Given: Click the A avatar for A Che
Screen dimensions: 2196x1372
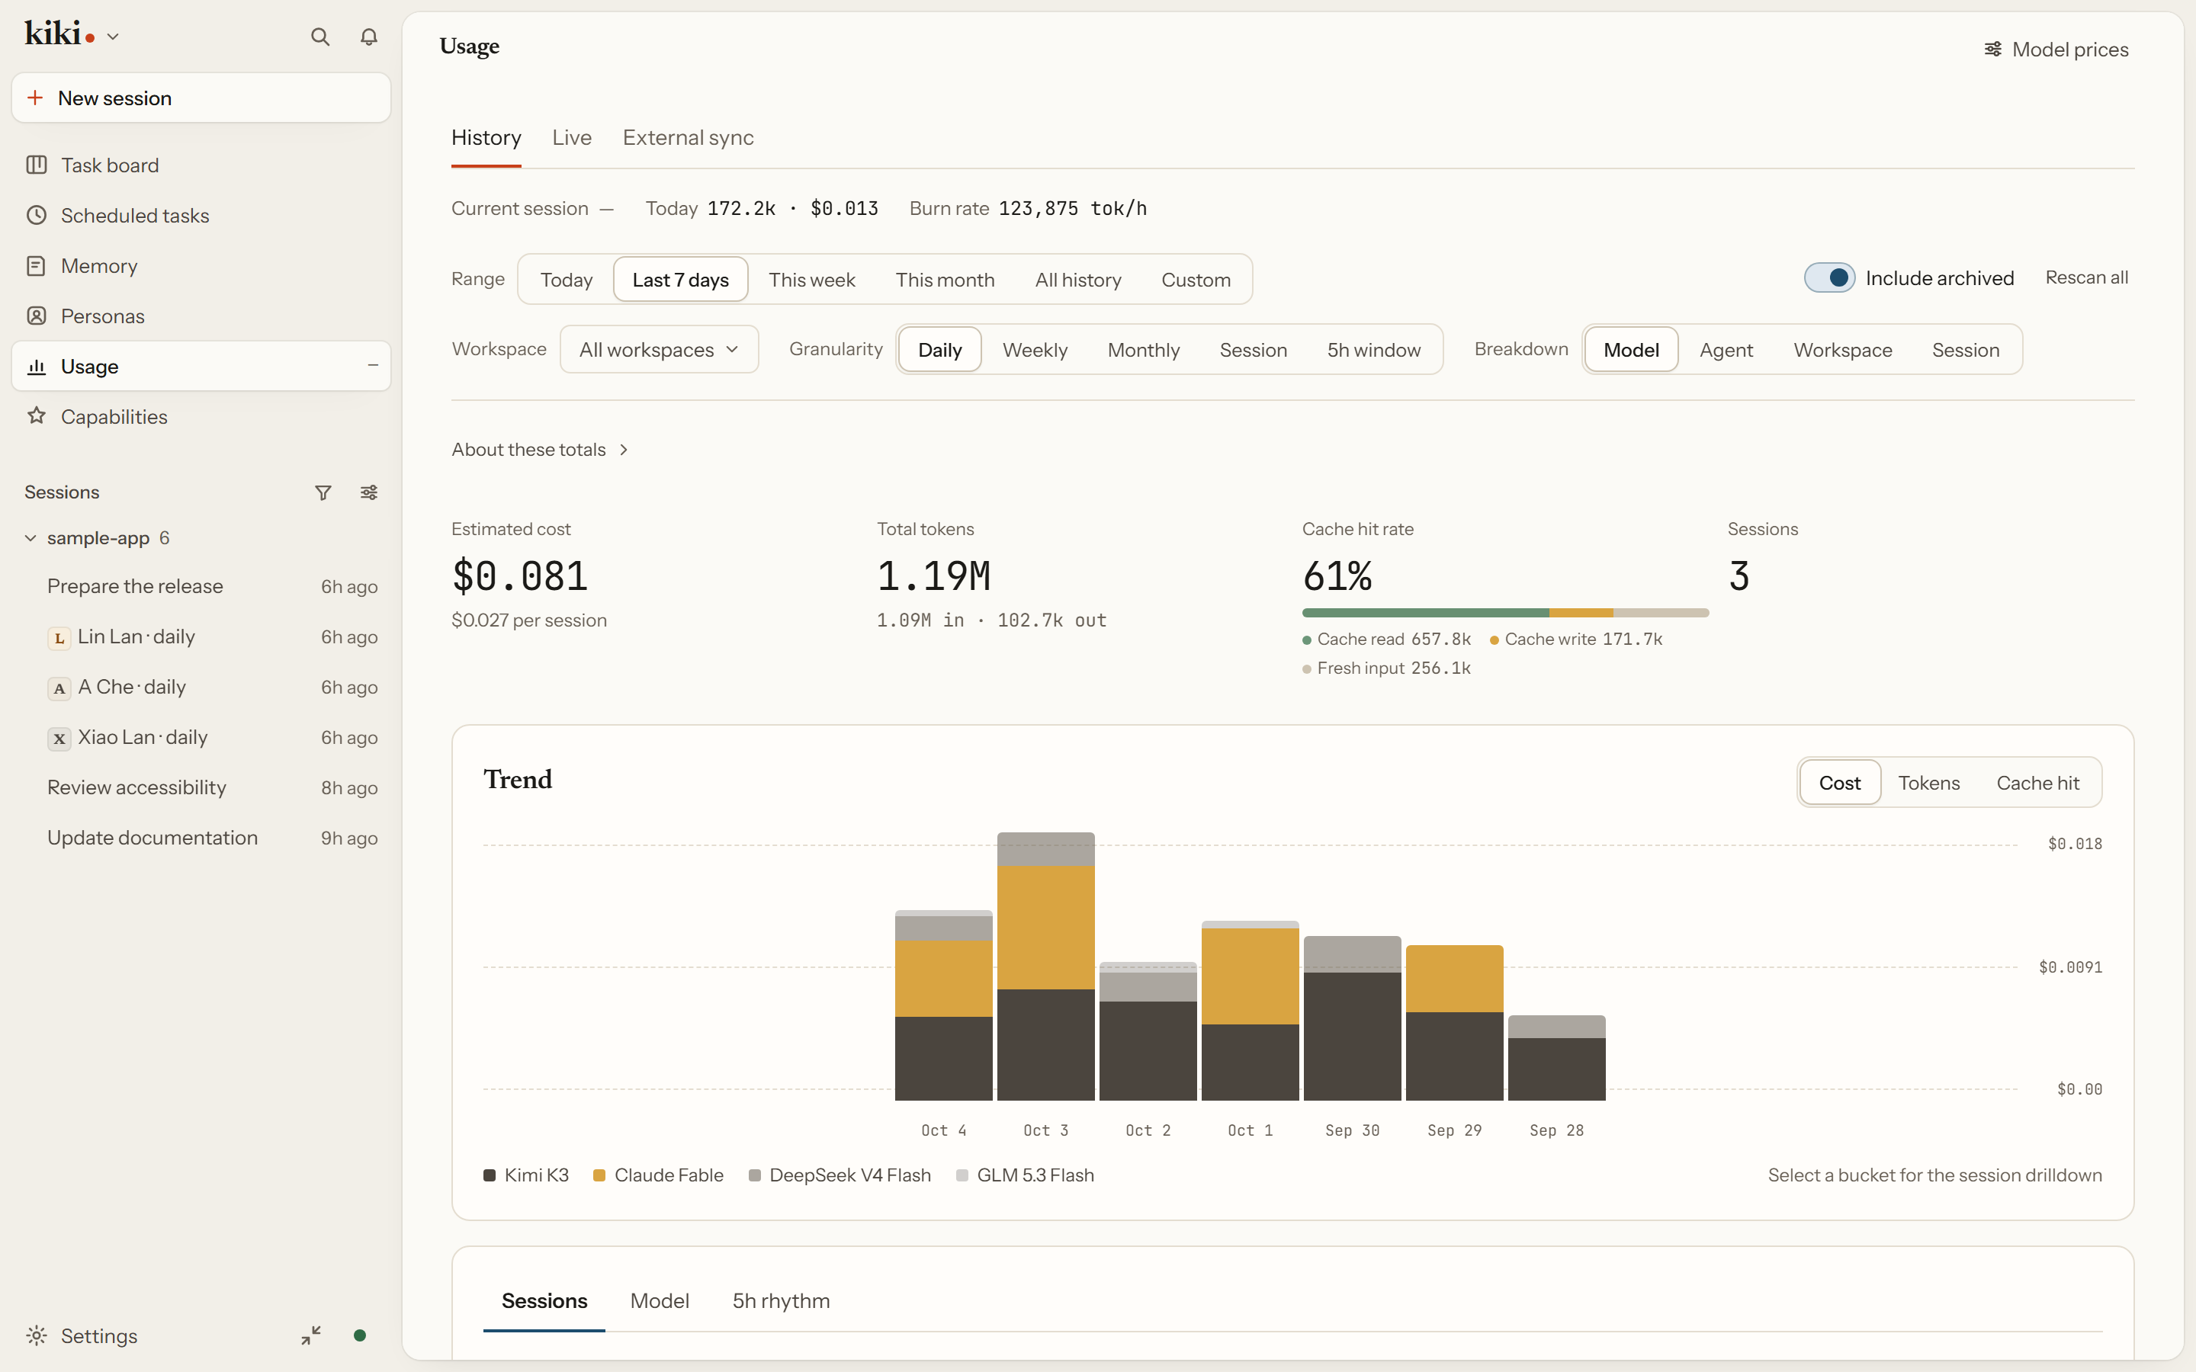Looking at the screenshot, I should coord(59,688).
